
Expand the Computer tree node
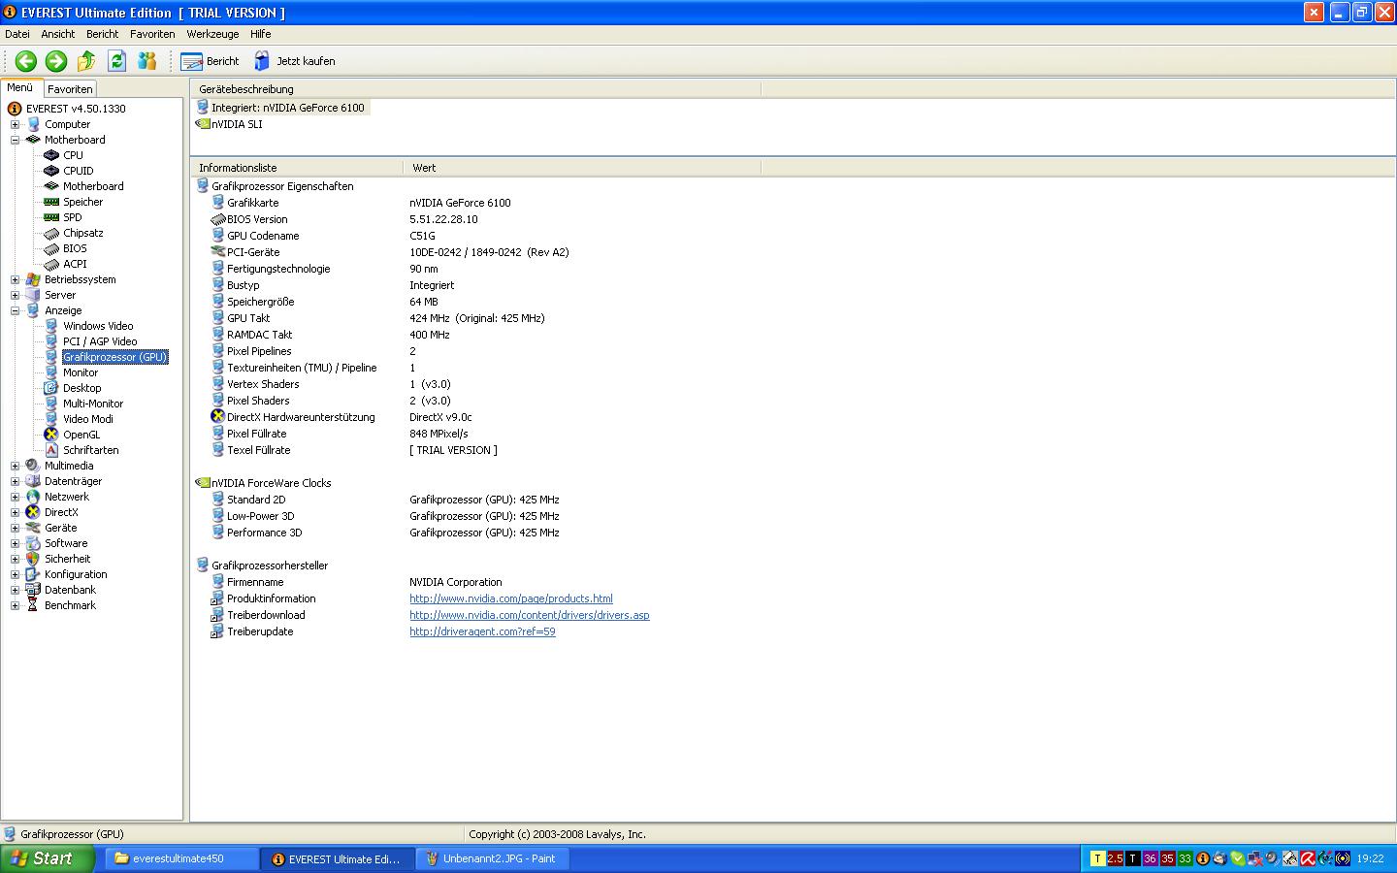point(15,124)
